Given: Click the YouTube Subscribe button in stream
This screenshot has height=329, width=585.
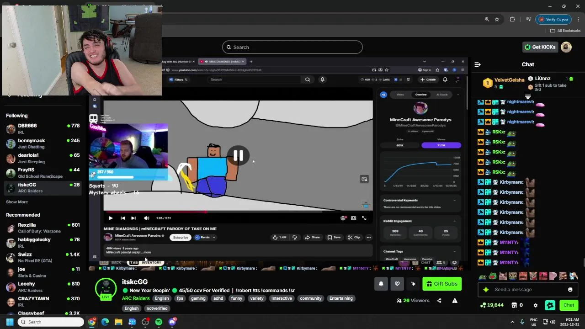Looking at the screenshot, I should coord(180,238).
